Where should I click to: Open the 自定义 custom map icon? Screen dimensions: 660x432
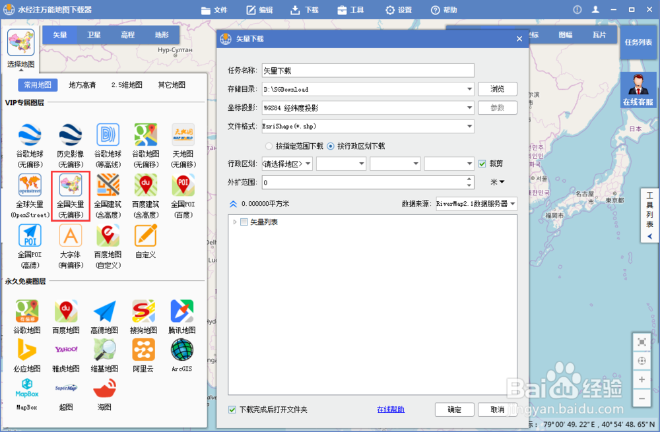tap(146, 235)
